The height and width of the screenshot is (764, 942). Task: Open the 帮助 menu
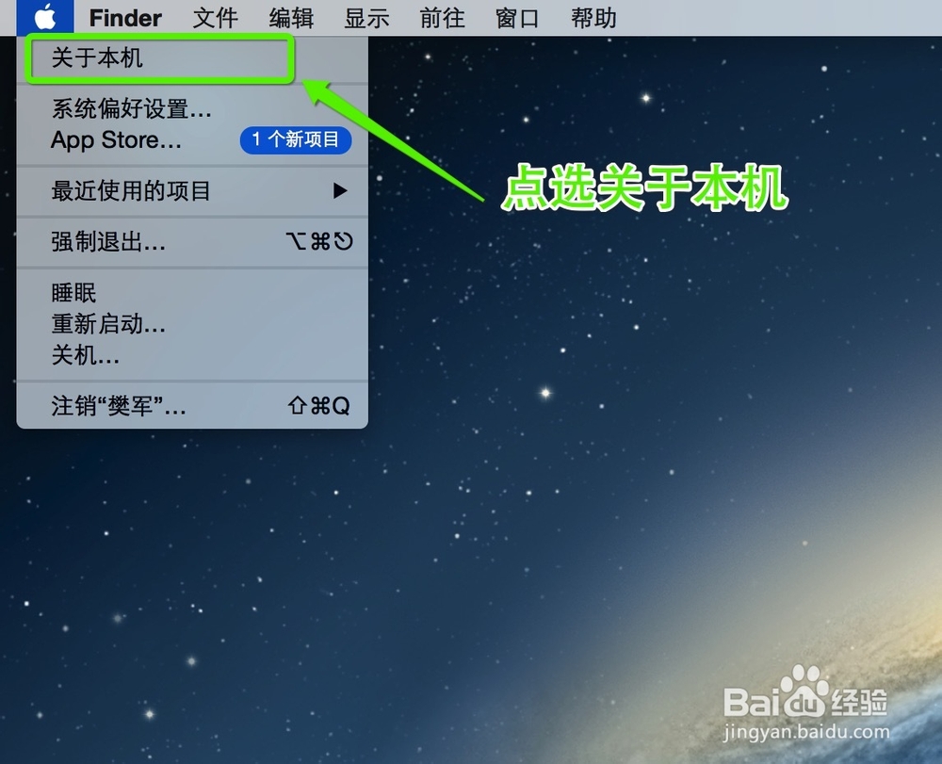[x=592, y=17]
